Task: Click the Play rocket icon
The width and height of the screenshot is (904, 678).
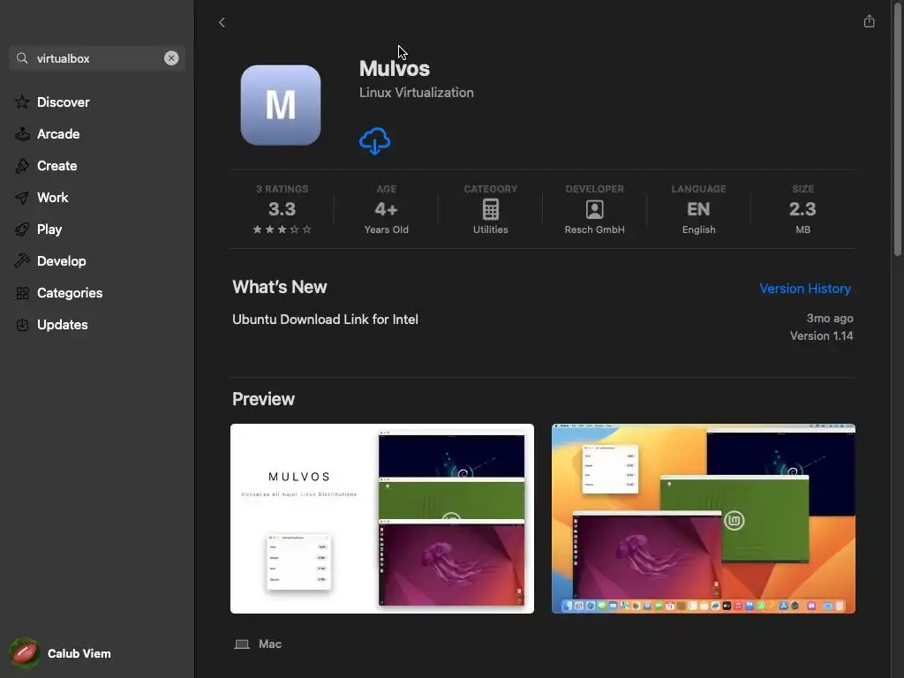Action: (x=22, y=230)
